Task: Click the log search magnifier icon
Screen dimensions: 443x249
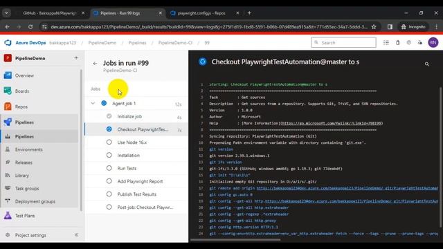Action: (x=427, y=64)
